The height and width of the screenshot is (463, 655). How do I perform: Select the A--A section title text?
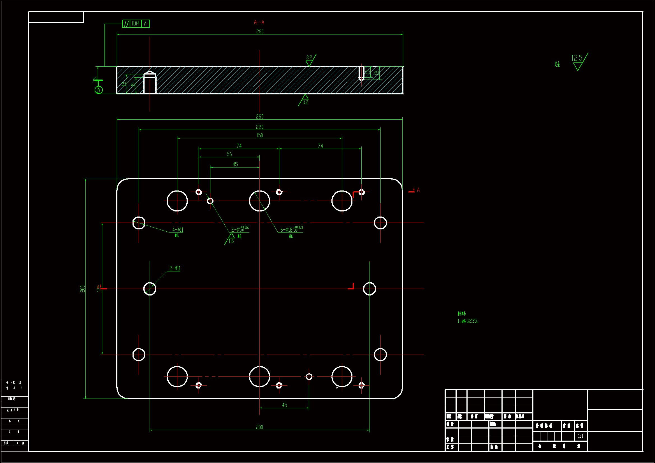pyautogui.click(x=259, y=22)
